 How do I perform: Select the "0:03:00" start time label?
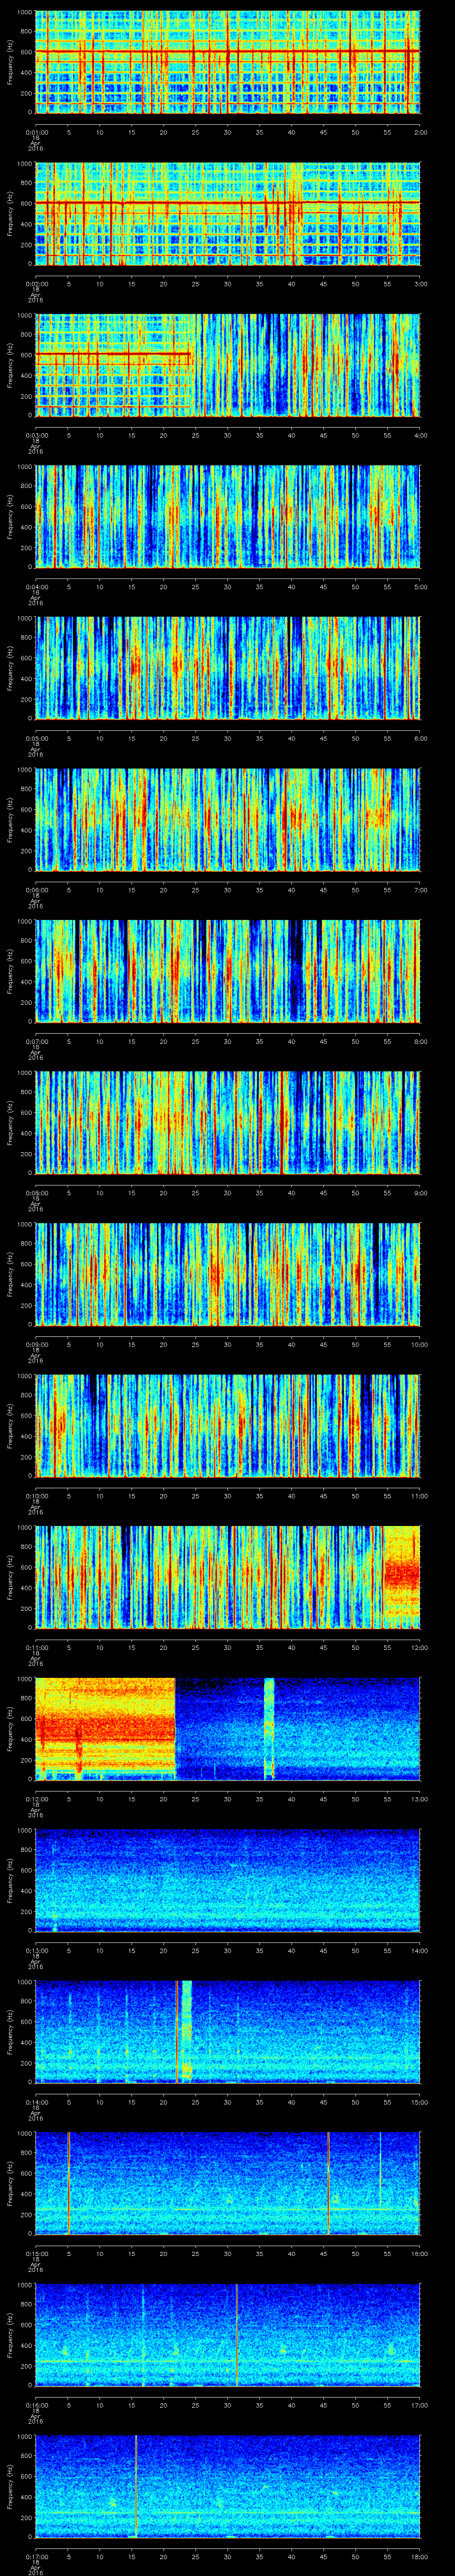click(36, 435)
